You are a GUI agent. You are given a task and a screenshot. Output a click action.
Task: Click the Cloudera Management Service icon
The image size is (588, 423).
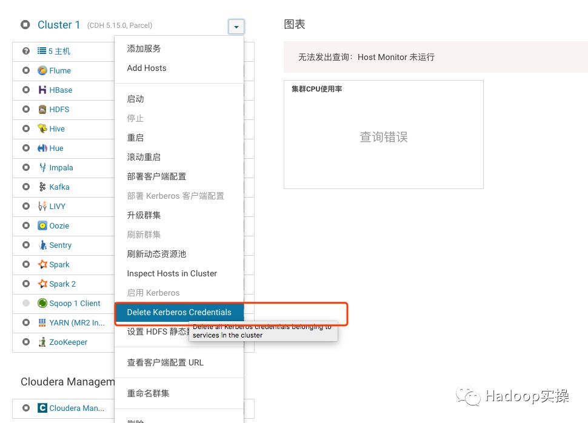point(42,408)
